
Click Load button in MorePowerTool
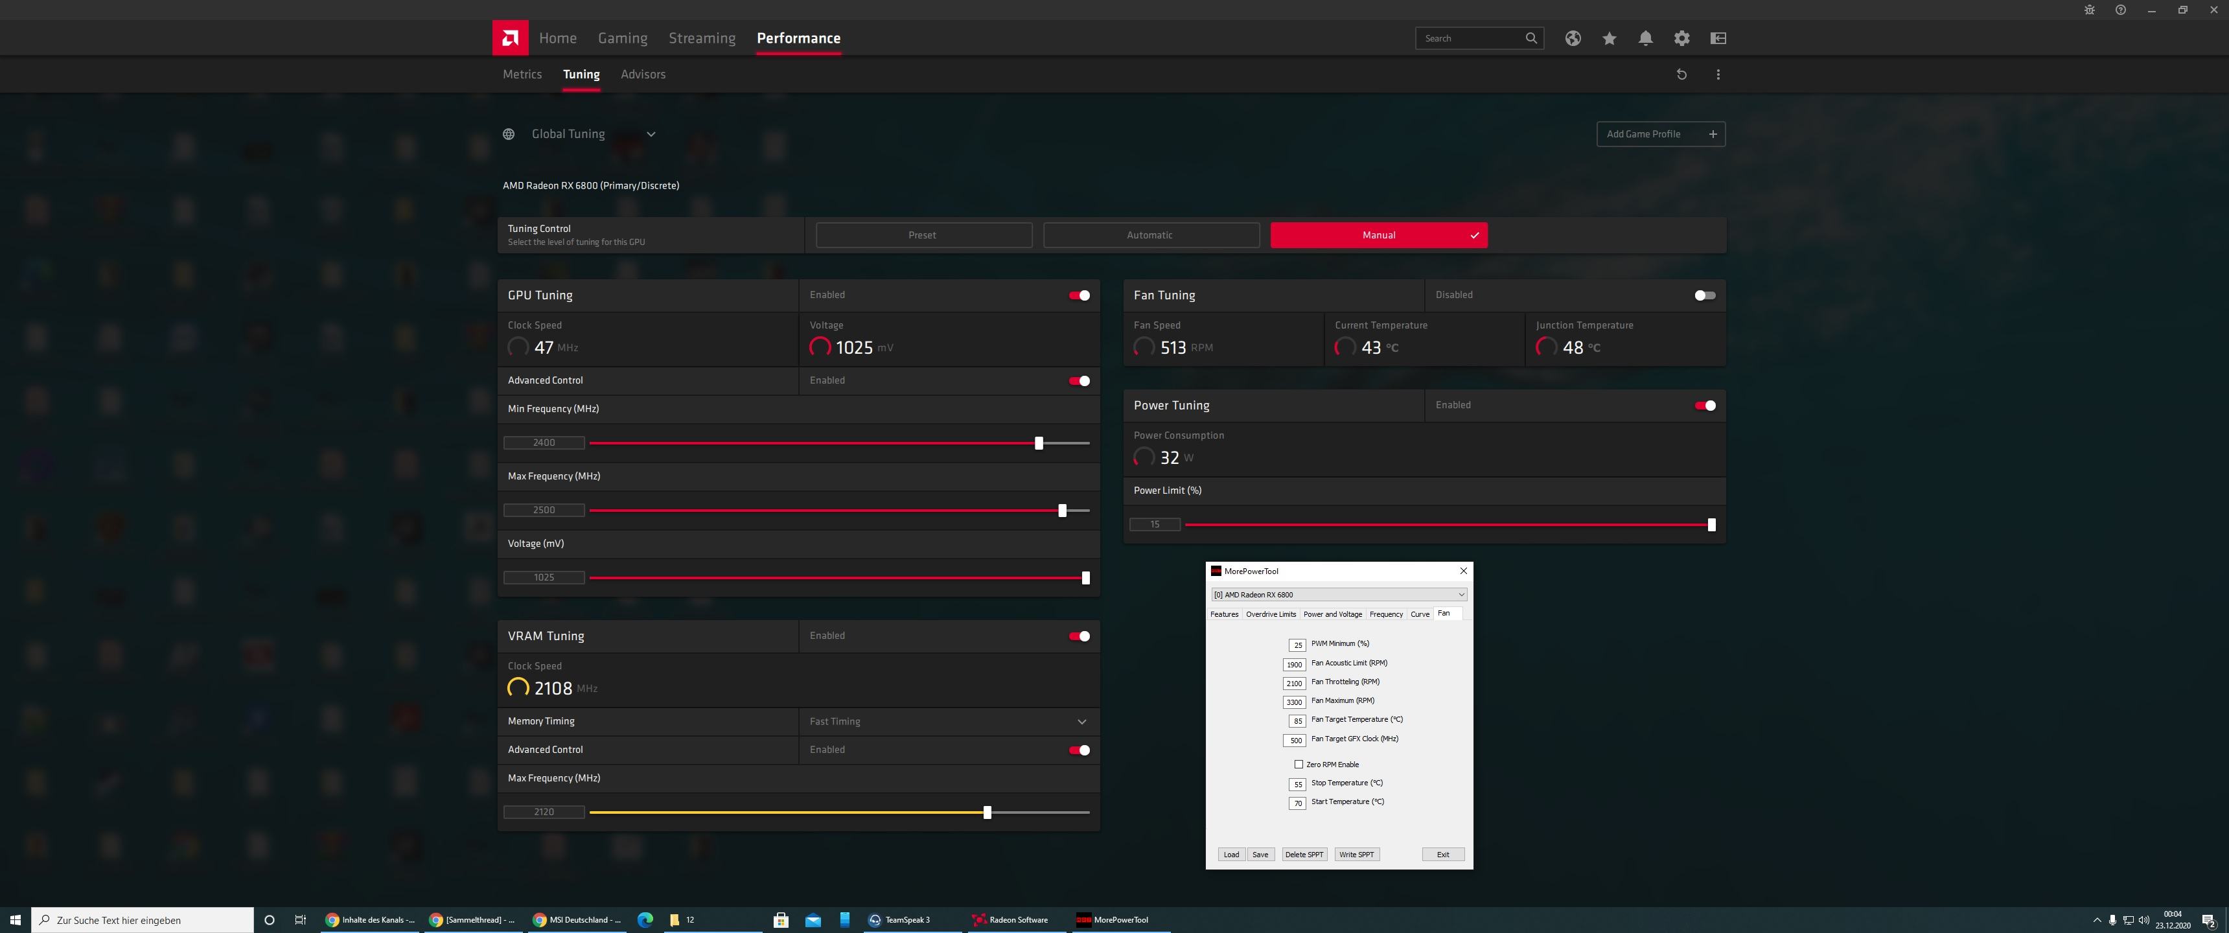(x=1231, y=854)
